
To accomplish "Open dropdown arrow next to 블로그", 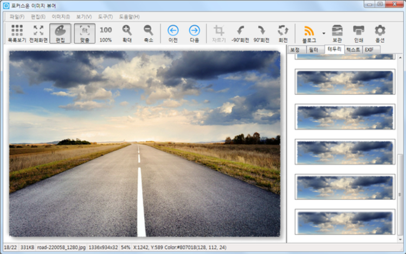I will [324, 33].
